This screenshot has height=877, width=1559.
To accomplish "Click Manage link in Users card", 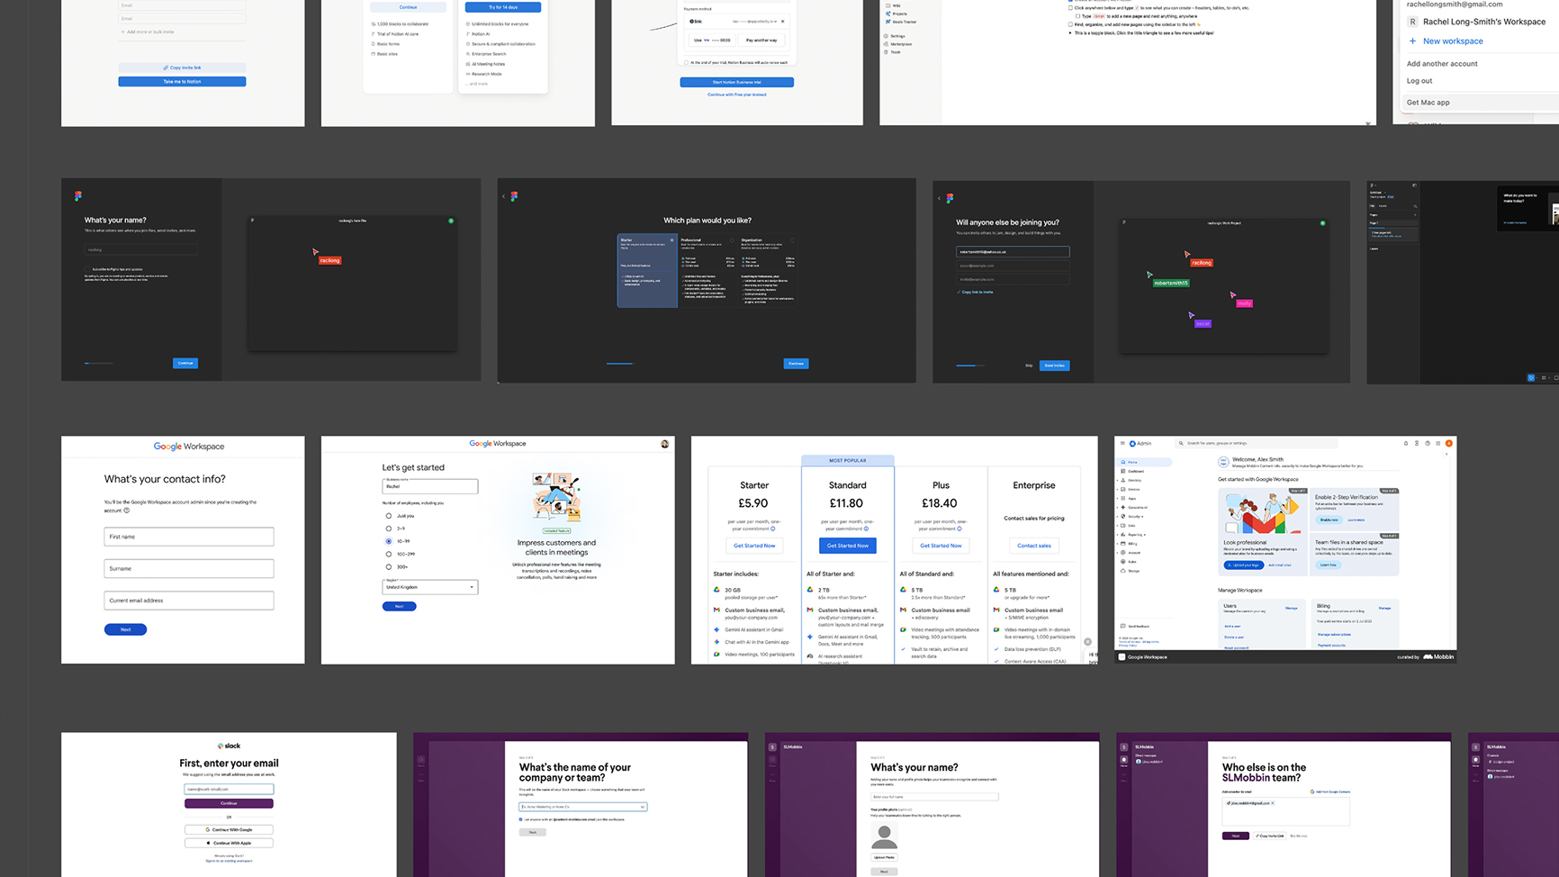I will [1292, 609].
